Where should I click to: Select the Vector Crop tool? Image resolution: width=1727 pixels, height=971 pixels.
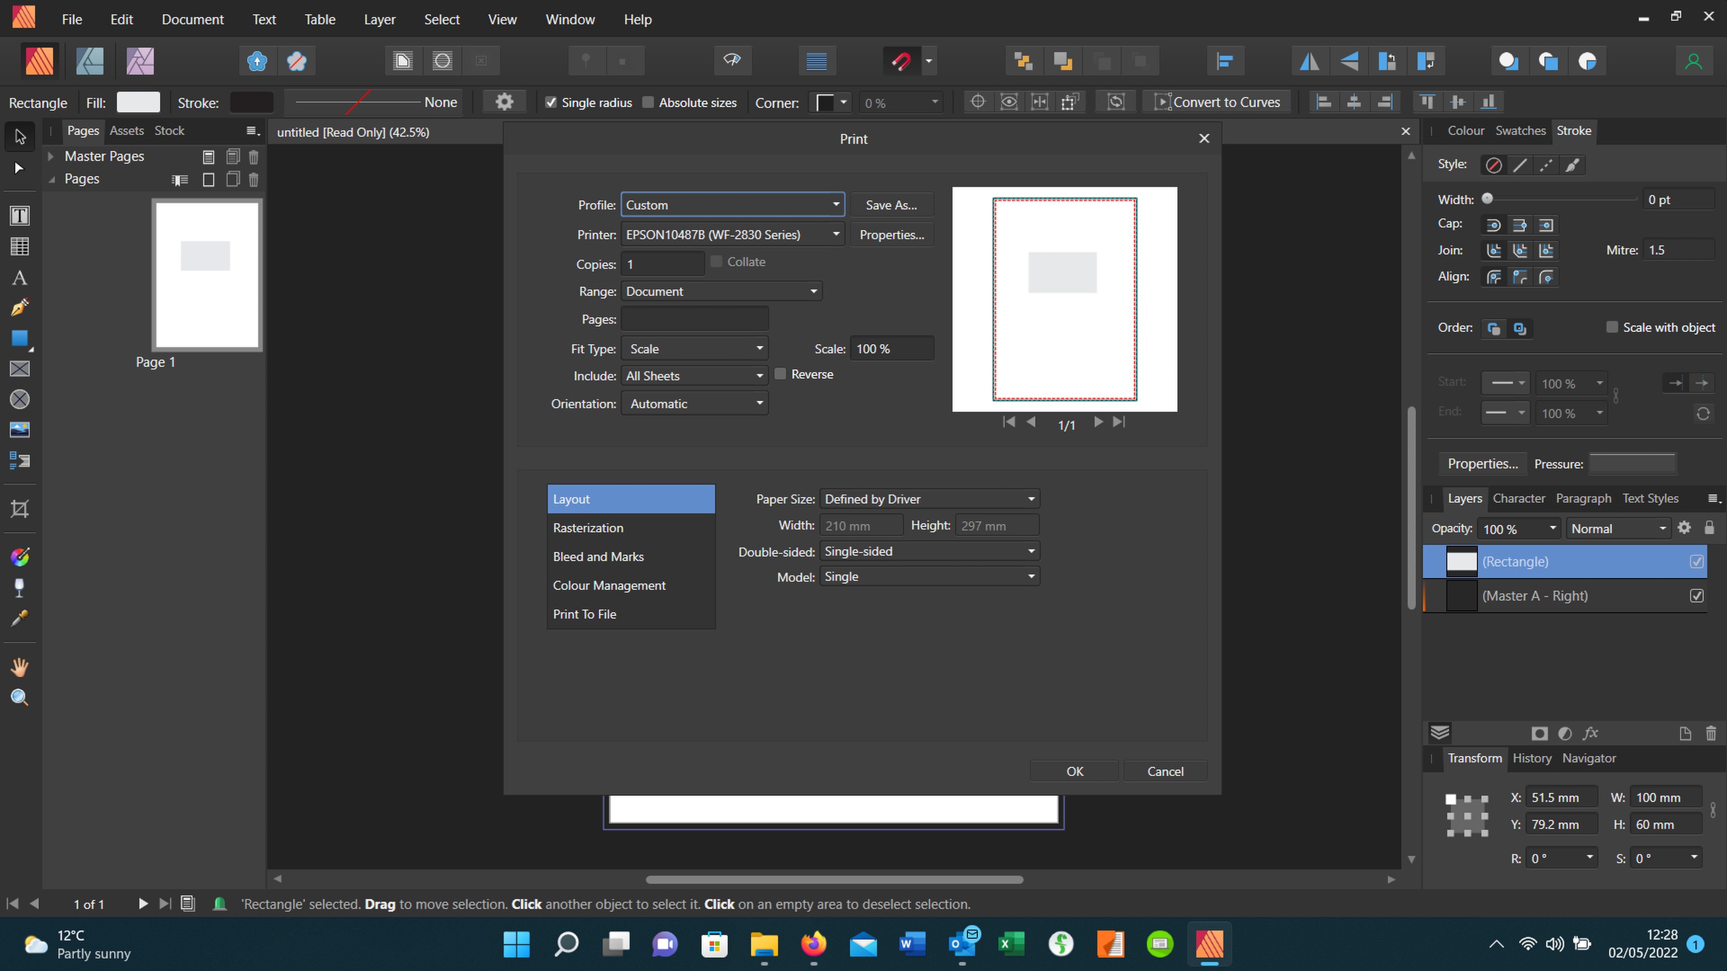click(x=19, y=509)
